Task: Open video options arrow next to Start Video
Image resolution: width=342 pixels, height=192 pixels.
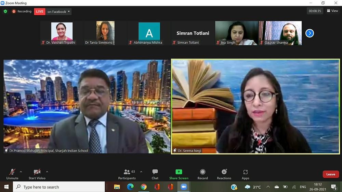Action: coord(47,172)
